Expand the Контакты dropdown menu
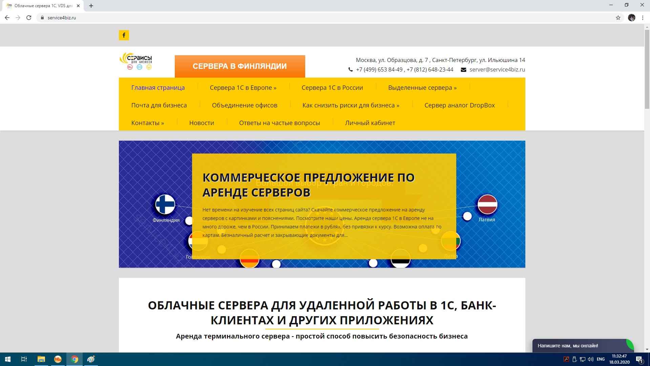650x366 pixels. (147, 123)
